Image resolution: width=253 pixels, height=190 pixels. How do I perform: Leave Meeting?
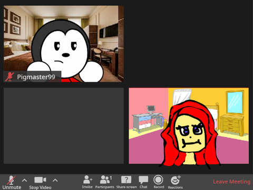coord(231,182)
